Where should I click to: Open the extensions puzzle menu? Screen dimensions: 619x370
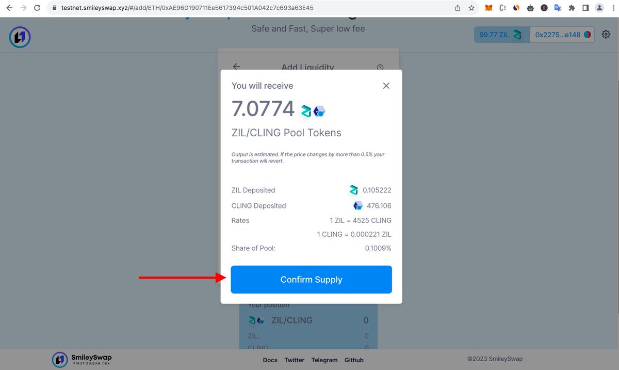pyautogui.click(x=572, y=8)
